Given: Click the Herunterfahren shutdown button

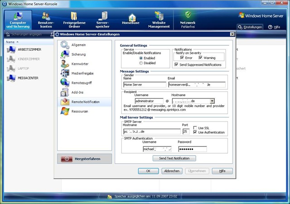Looking at the screenshot, I should 85,159.
